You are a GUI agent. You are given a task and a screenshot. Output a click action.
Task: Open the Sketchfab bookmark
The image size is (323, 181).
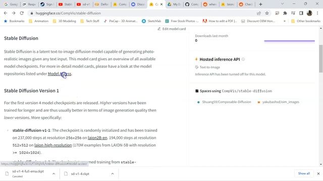click(151, 21)
